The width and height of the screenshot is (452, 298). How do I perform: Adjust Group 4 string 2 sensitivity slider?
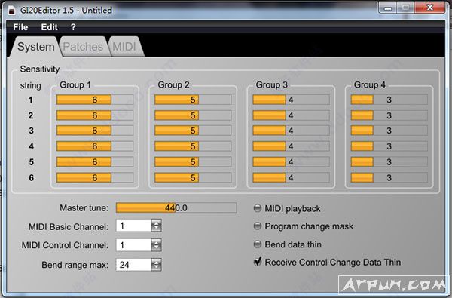point(389,115)
